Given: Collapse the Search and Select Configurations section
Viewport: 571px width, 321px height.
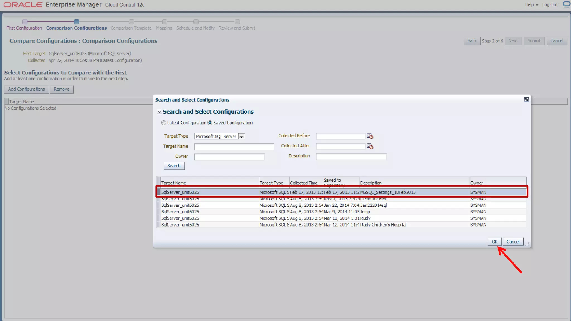Looking at the screenshot, I should 159,112.
